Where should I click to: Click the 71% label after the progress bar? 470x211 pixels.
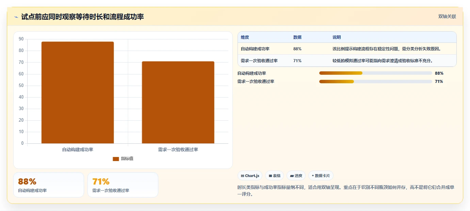(439, 82)
